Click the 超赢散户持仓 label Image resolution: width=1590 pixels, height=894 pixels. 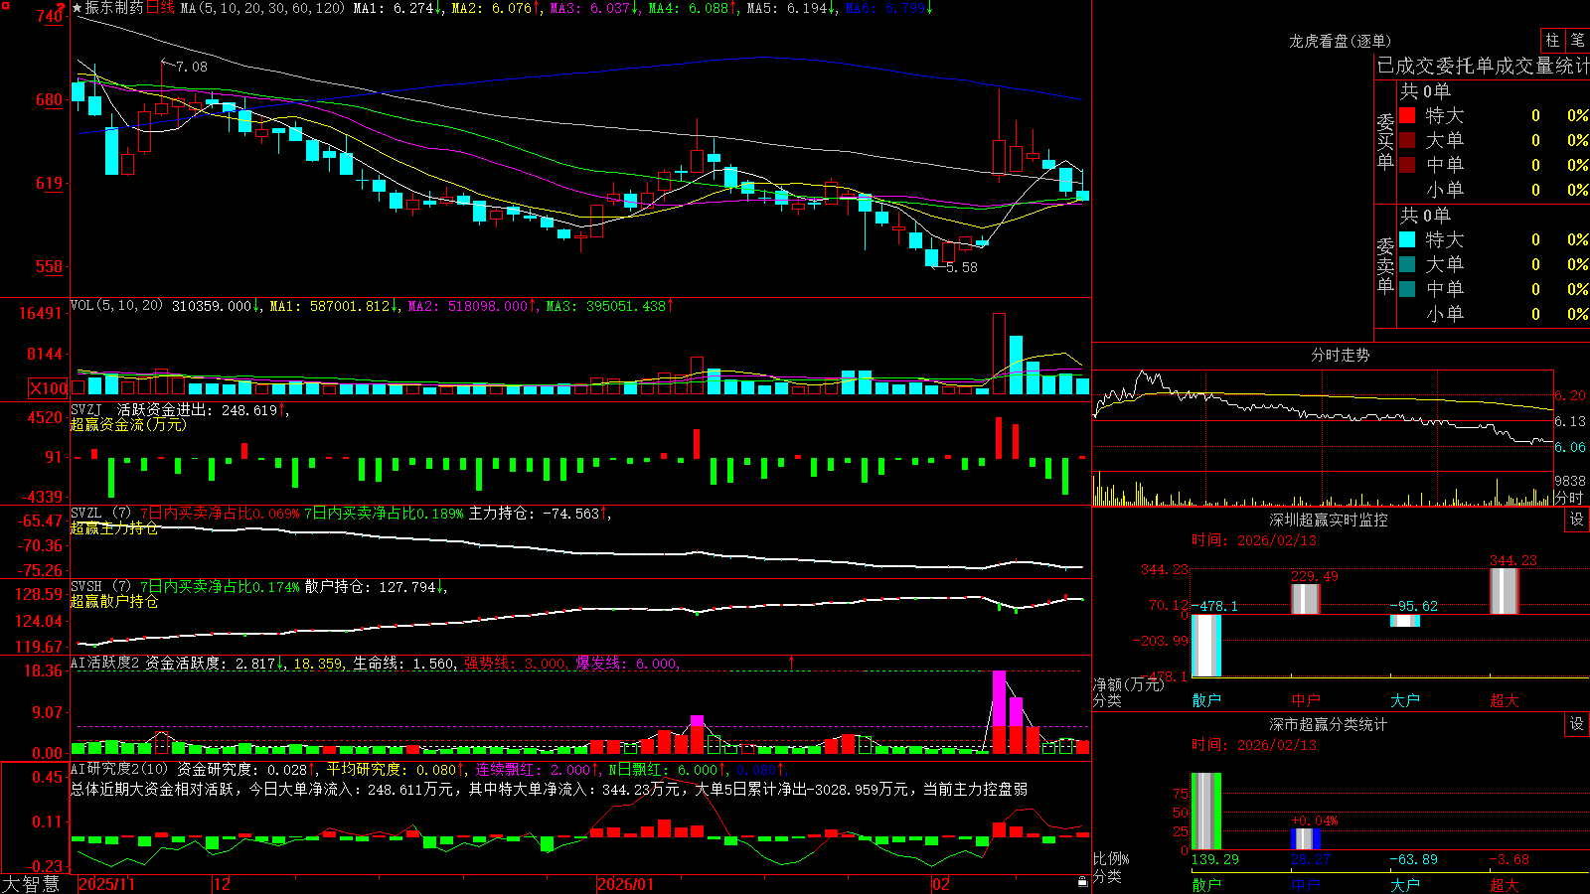tap(114, 601)
